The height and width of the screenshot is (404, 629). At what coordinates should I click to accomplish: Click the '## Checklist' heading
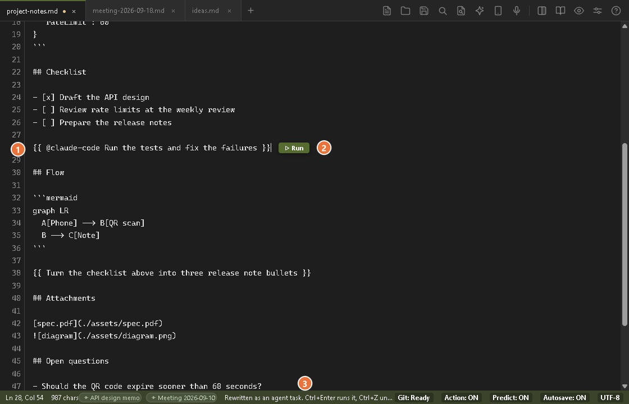coord(60,72)
